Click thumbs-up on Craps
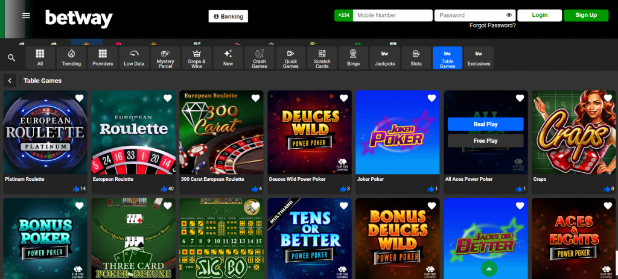 click(607, 189)
